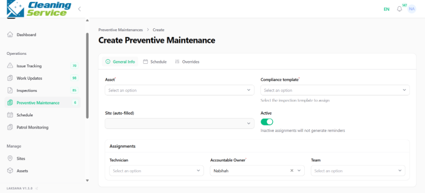The width and height of the screenshot is (425, 193).
Task: Open Dashboard from the sidebar
Action: click(43, 34)
